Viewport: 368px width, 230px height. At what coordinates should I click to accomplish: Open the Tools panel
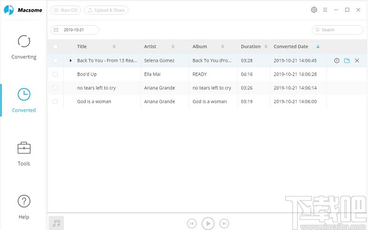pos(24,154)
